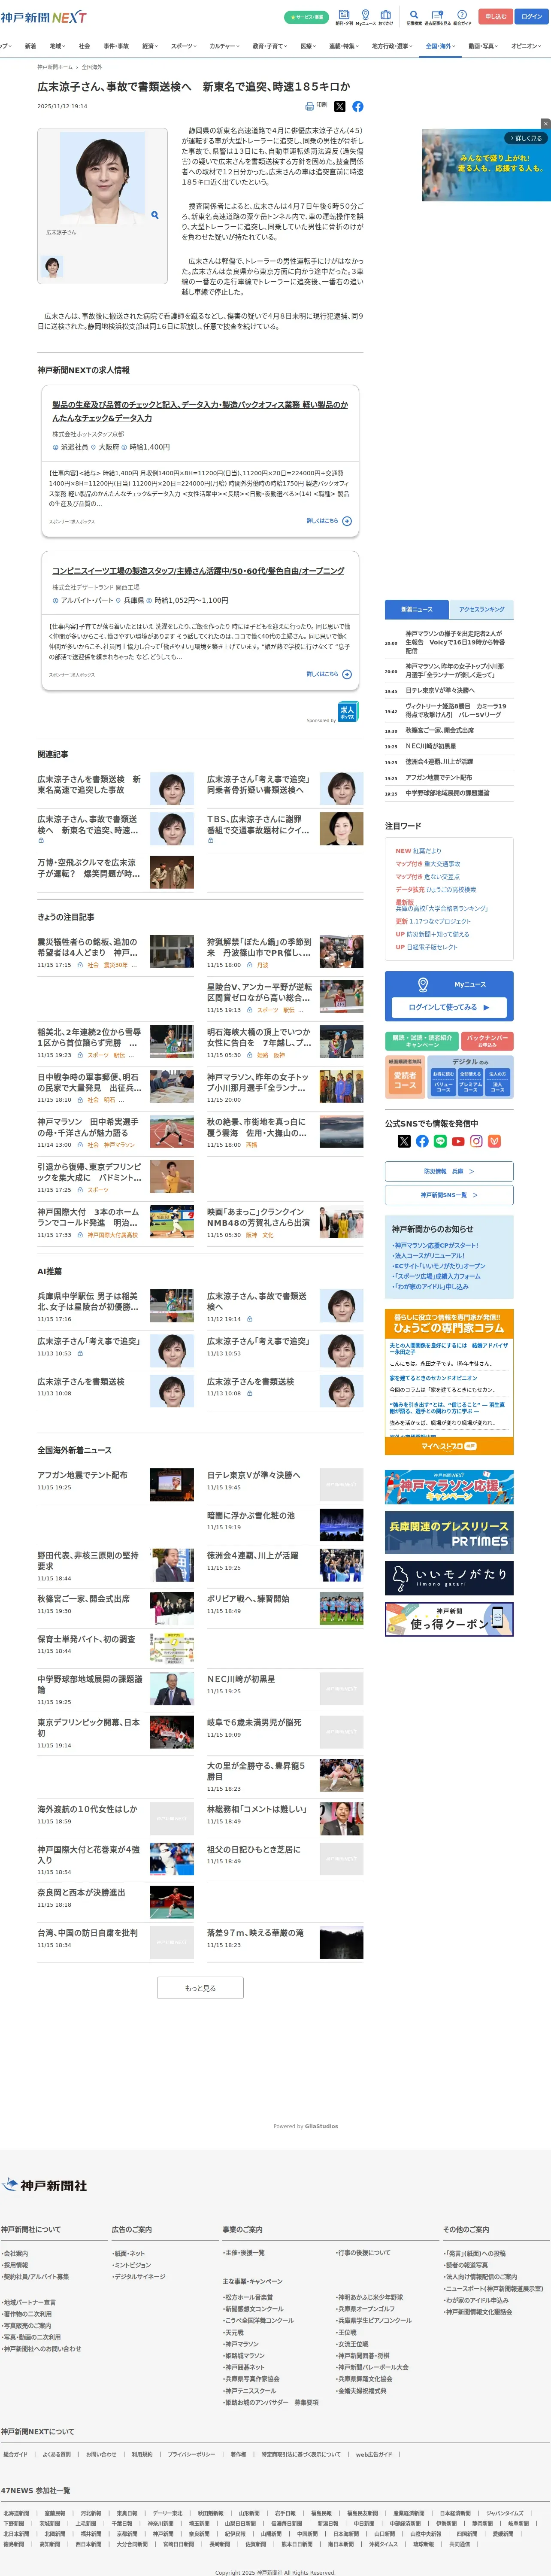Open 神戸新聞SNS一覧 link button
Viewport: 551px width, 2576px height.
click(x=449, y=1195)
